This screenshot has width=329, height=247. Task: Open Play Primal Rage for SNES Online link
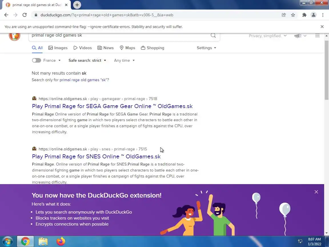pyautogui.click(x=96, y=156)
